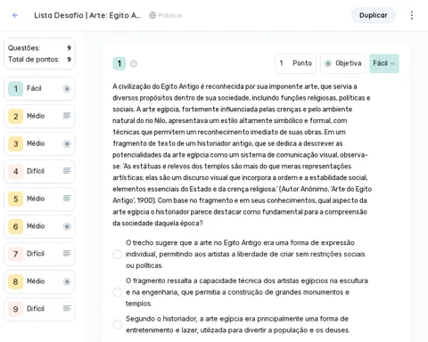Open question 6 Médio label in sidebar

[36, 226]
